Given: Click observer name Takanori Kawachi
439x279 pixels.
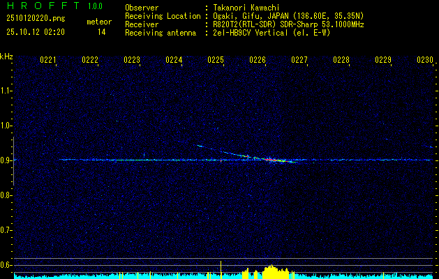Looking at the screenshot, I should 246,8.
